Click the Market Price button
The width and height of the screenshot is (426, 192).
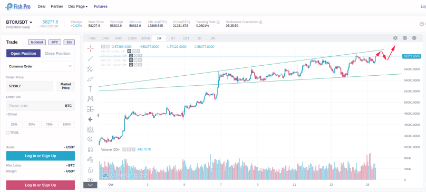[x=65, y=86]
